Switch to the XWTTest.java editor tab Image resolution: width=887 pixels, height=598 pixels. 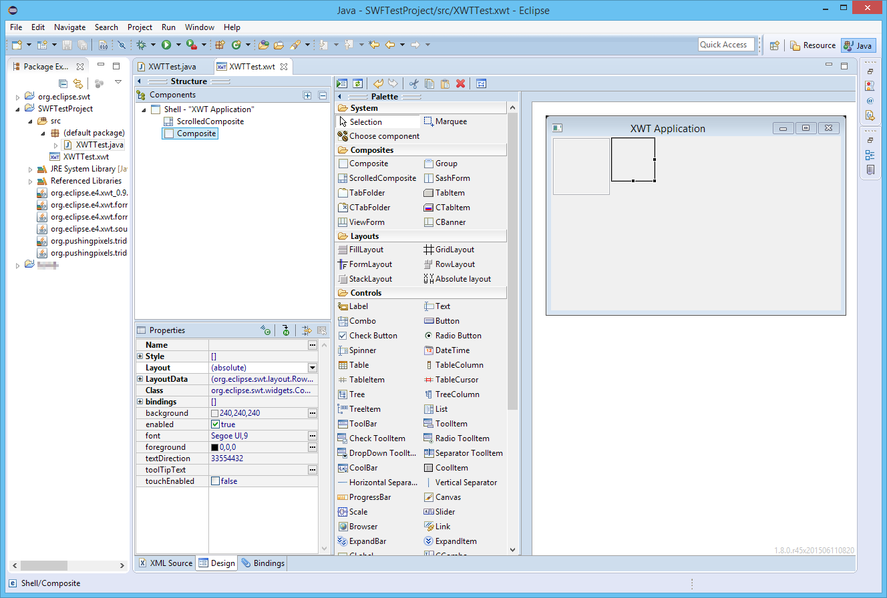click(172, 67)
